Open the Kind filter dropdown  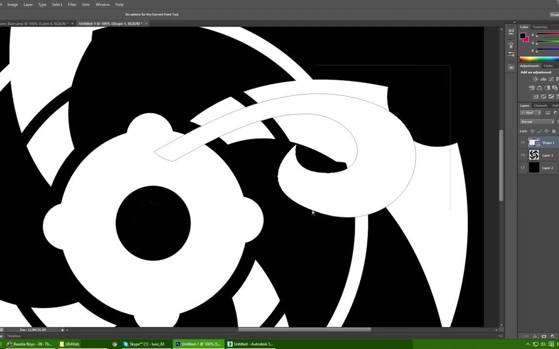point(531,112)
